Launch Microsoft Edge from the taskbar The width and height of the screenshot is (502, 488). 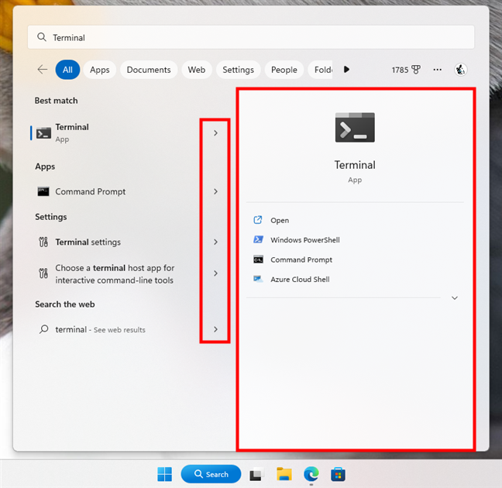[311, 474]
